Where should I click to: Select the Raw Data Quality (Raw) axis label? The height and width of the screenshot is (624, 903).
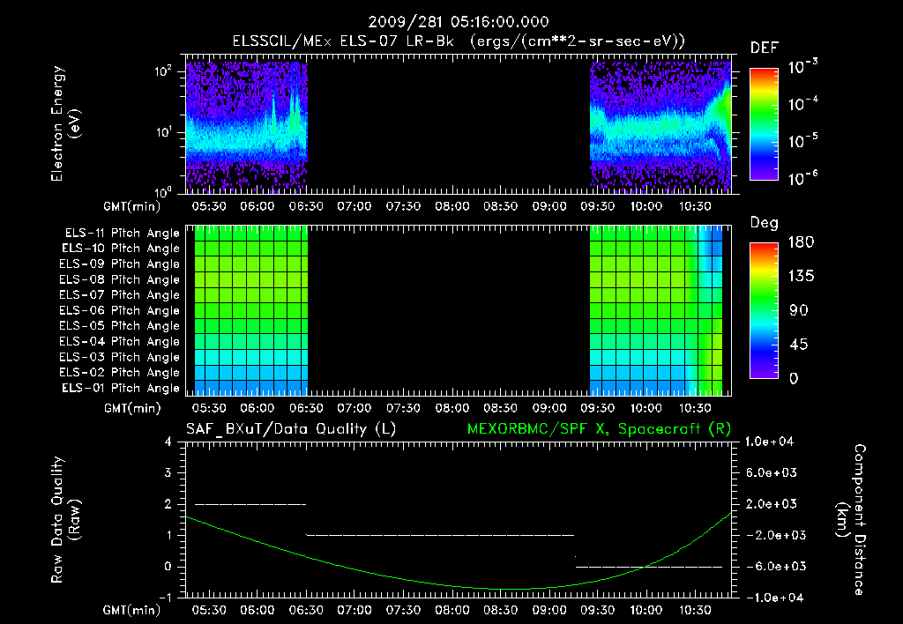(65, 520)
